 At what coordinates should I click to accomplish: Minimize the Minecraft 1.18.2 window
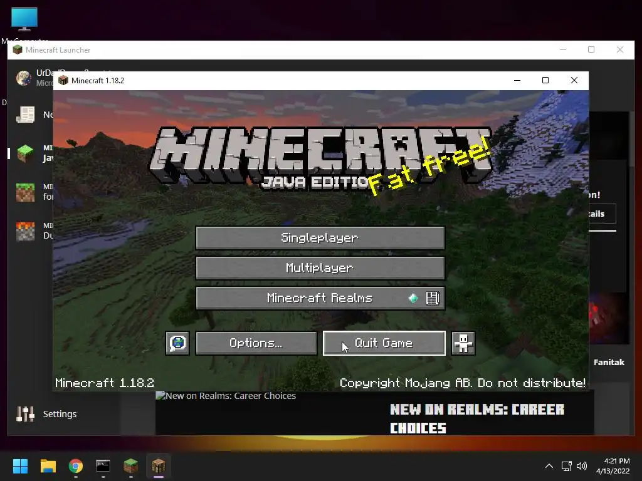(517, 80)
